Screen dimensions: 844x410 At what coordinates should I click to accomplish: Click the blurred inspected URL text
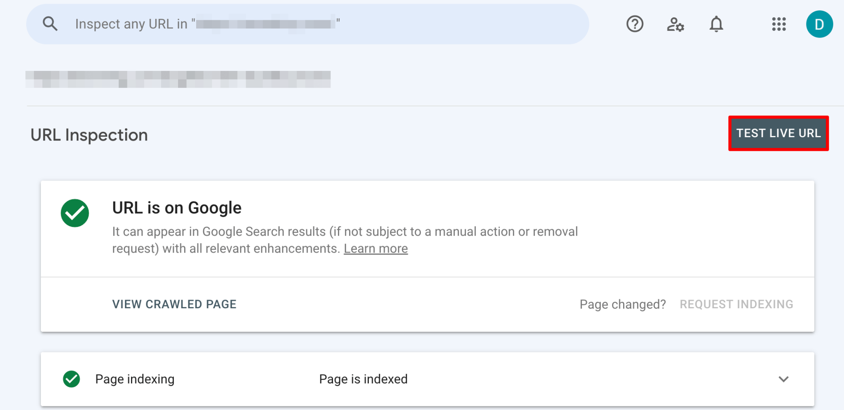coord(178,79)
